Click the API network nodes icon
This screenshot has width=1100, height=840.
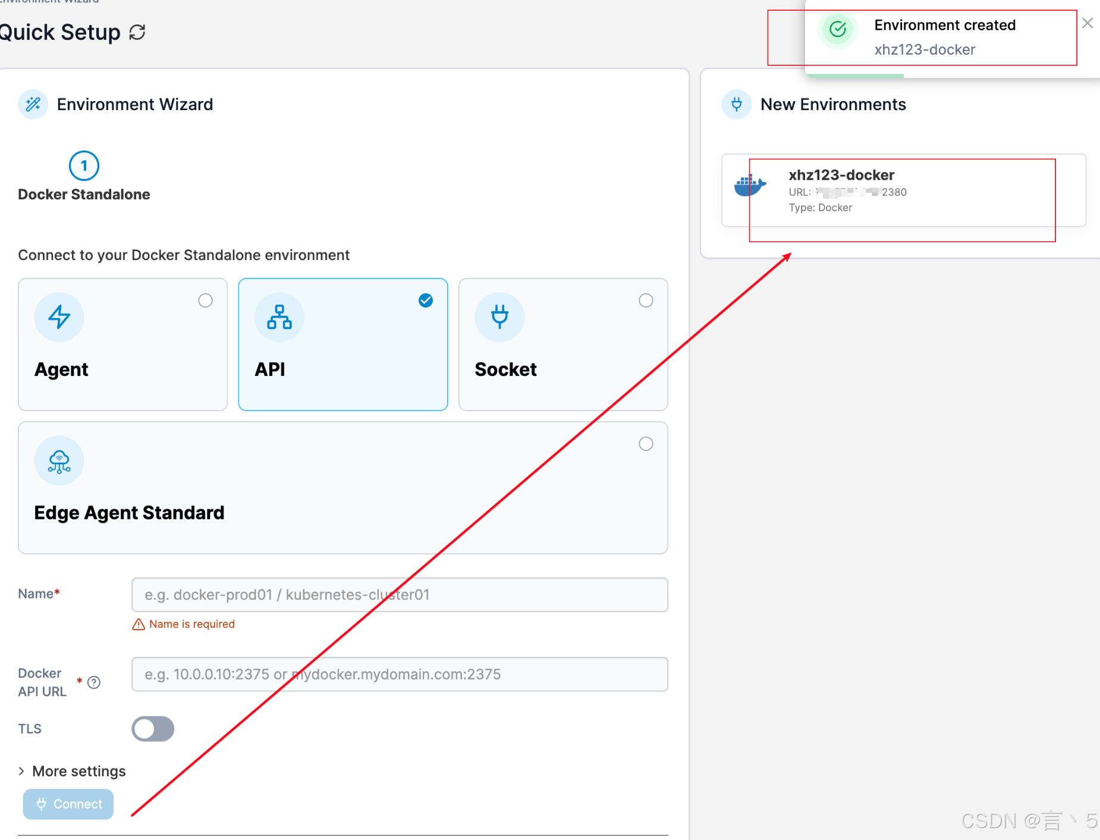[x=279, y=317]
